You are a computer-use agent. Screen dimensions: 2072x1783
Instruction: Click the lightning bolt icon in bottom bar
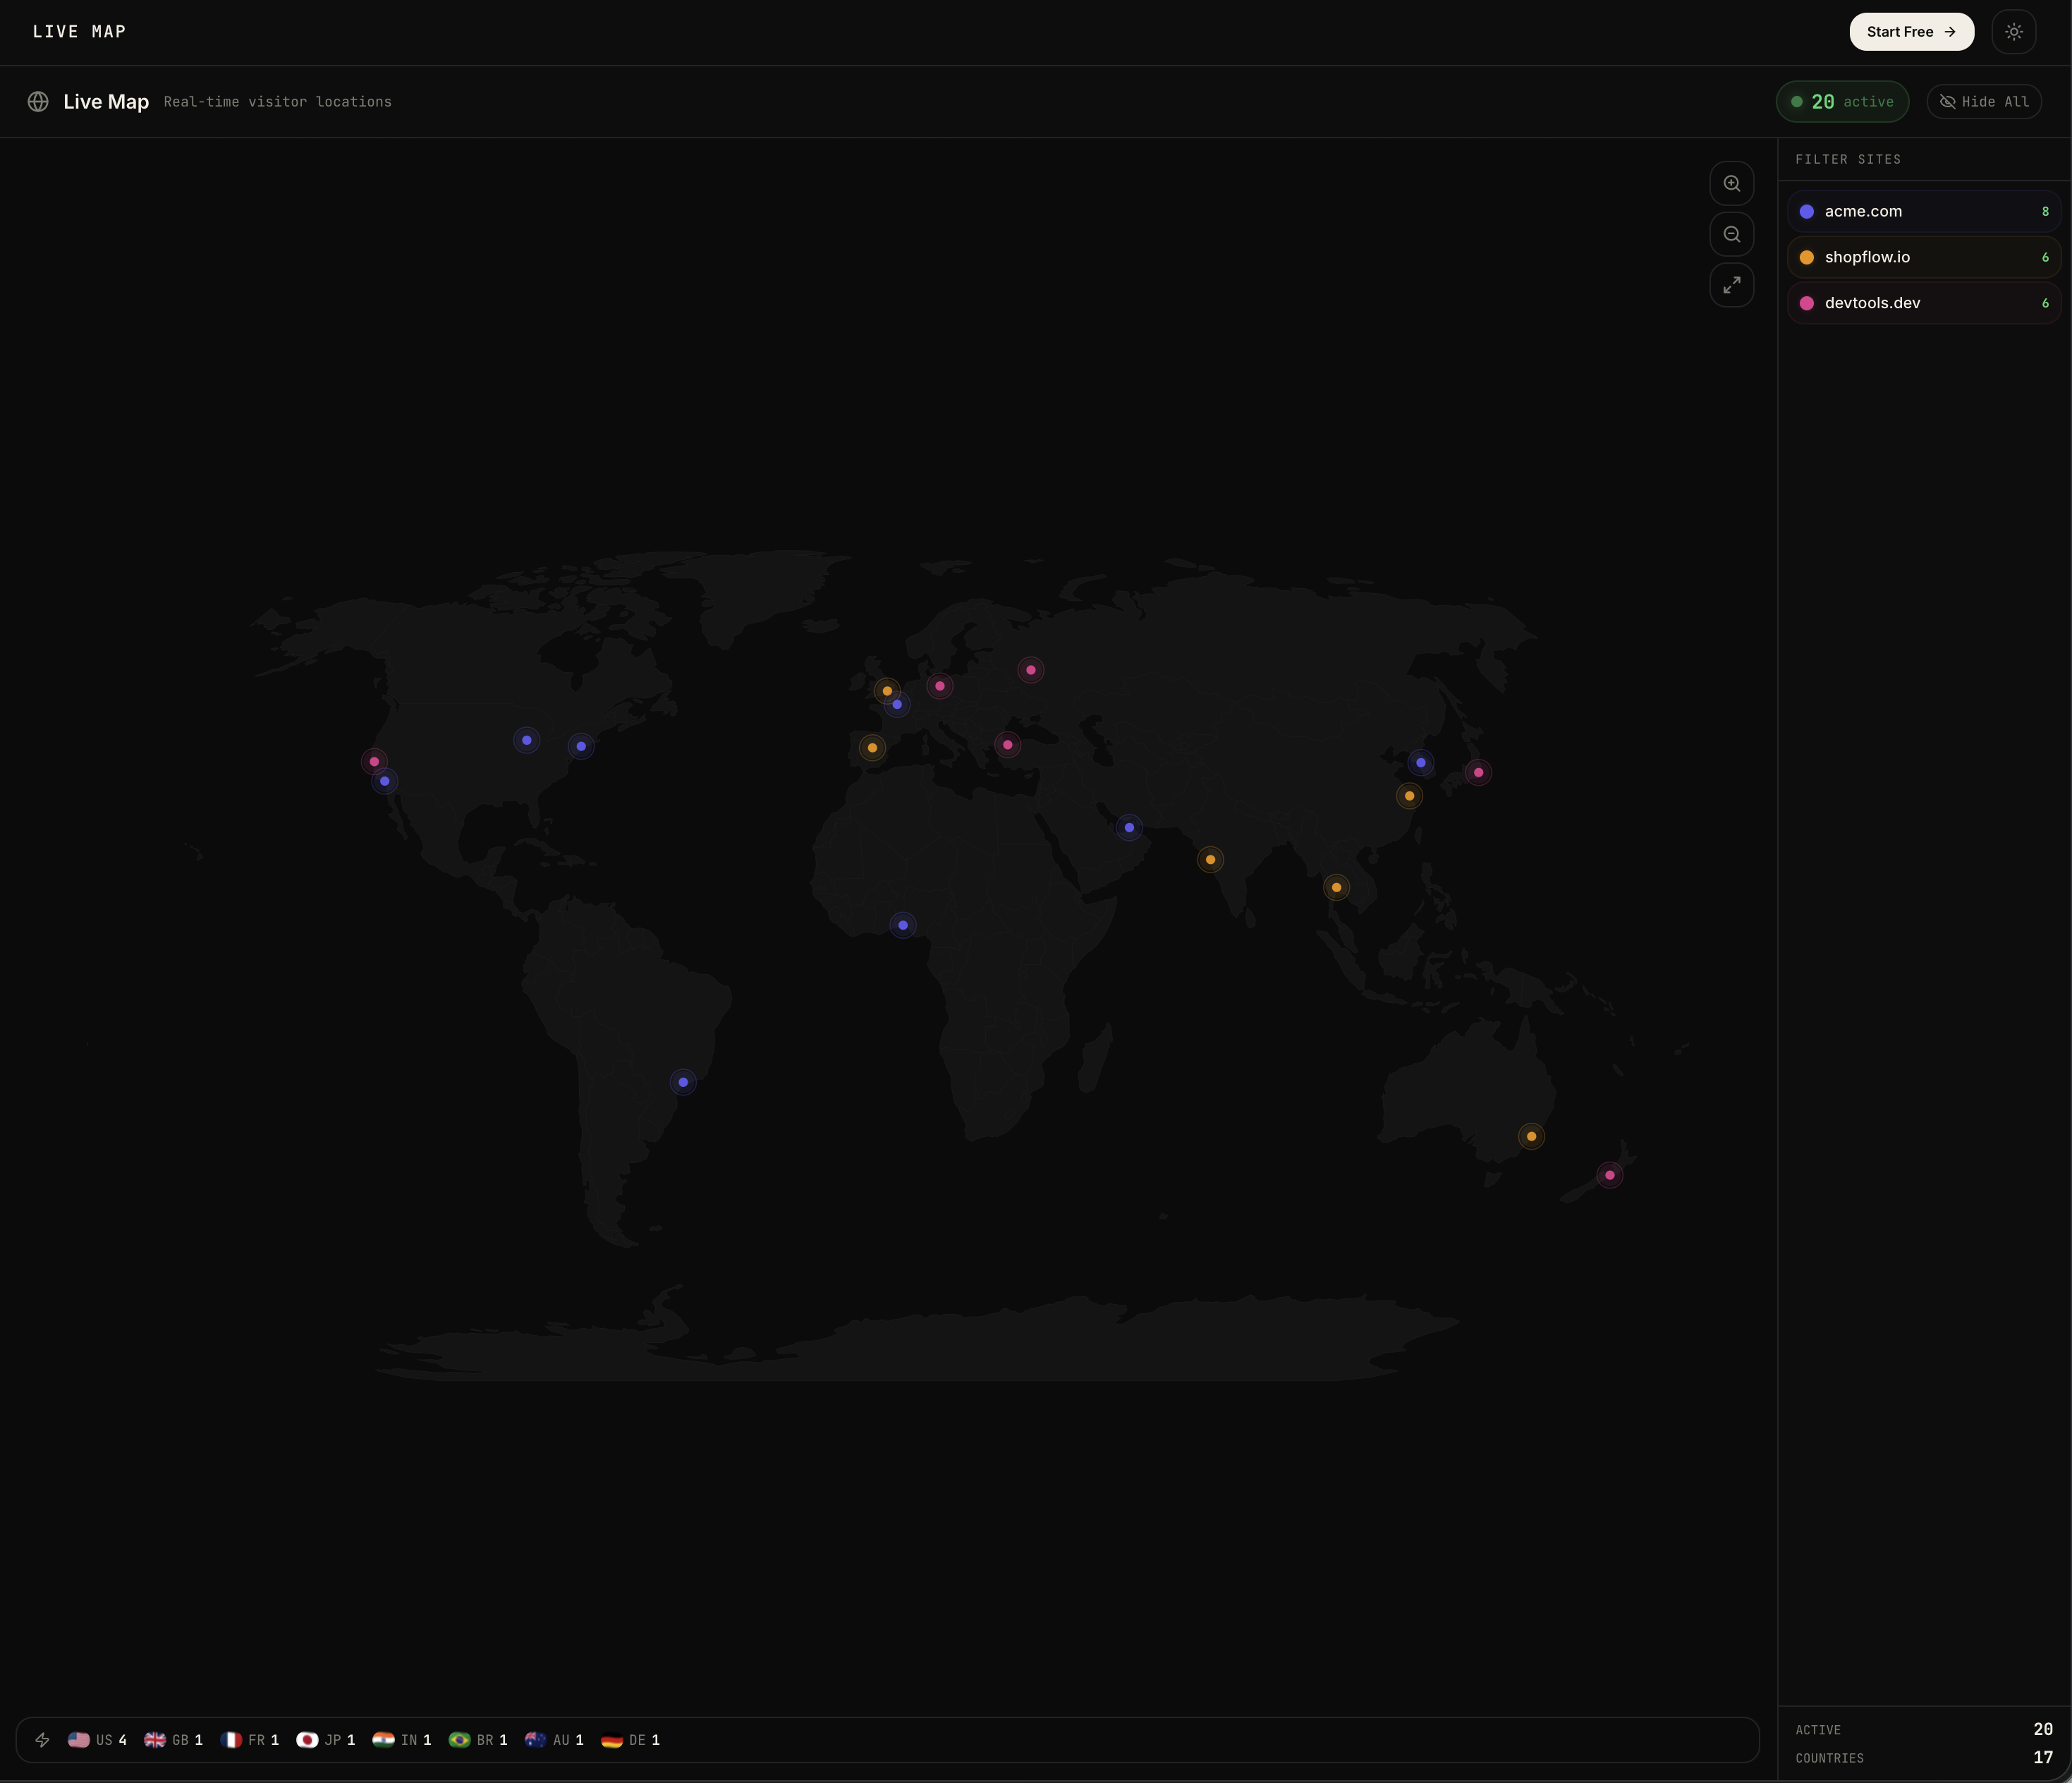click(42, 1740)
